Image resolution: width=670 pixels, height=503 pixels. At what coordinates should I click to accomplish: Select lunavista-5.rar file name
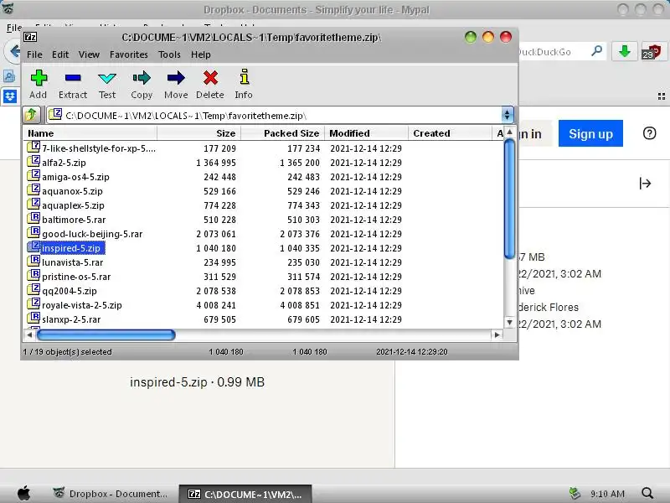tap(73, 262)
